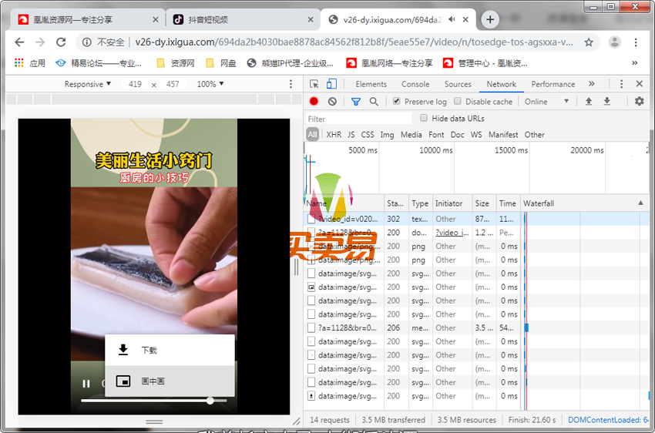
Task: Enable the Disable cache checkbox
Action: [x=458, y=101]
